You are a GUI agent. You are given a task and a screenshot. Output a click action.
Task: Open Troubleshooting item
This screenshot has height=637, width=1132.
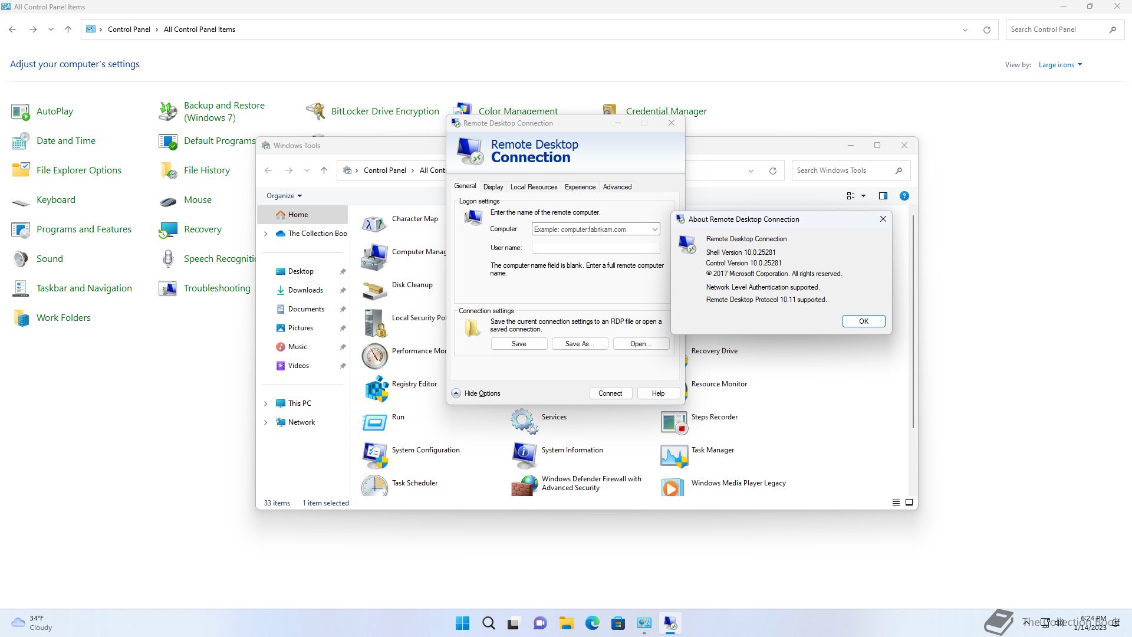(x=205, y=288)
